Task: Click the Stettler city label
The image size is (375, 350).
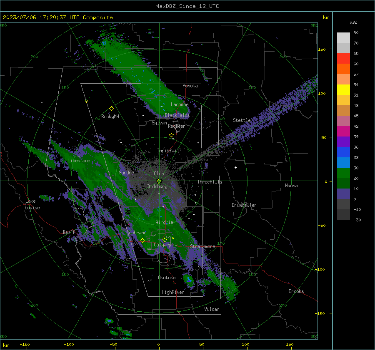Action: pyautogui.click(x=243, y=120)
